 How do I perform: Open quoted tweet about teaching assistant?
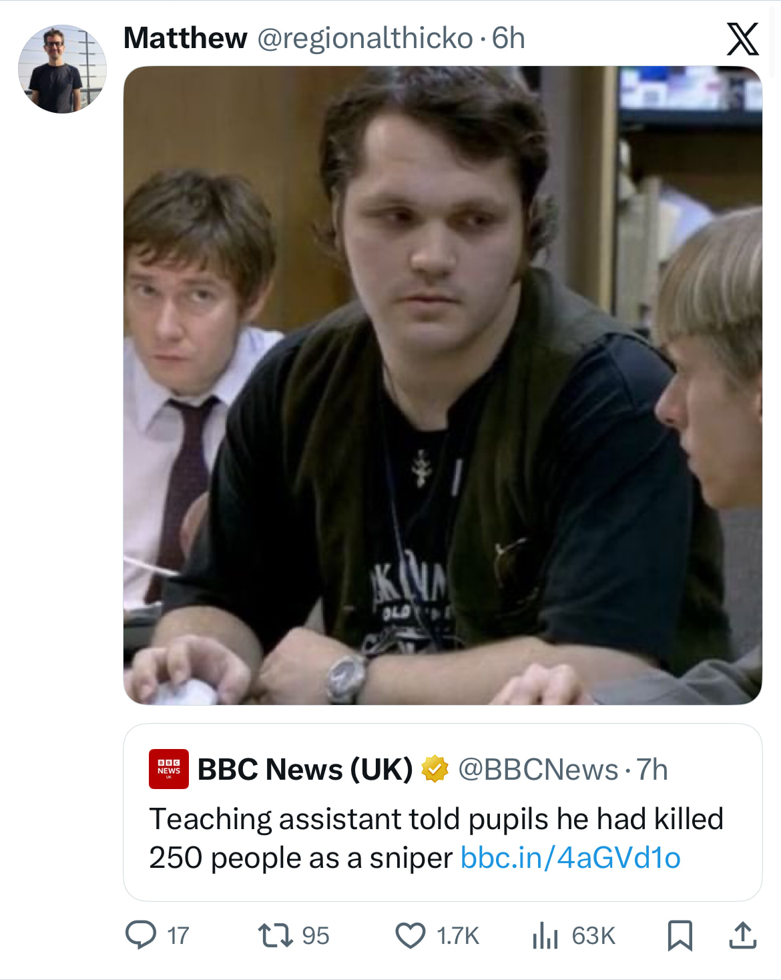coord(435,819)
